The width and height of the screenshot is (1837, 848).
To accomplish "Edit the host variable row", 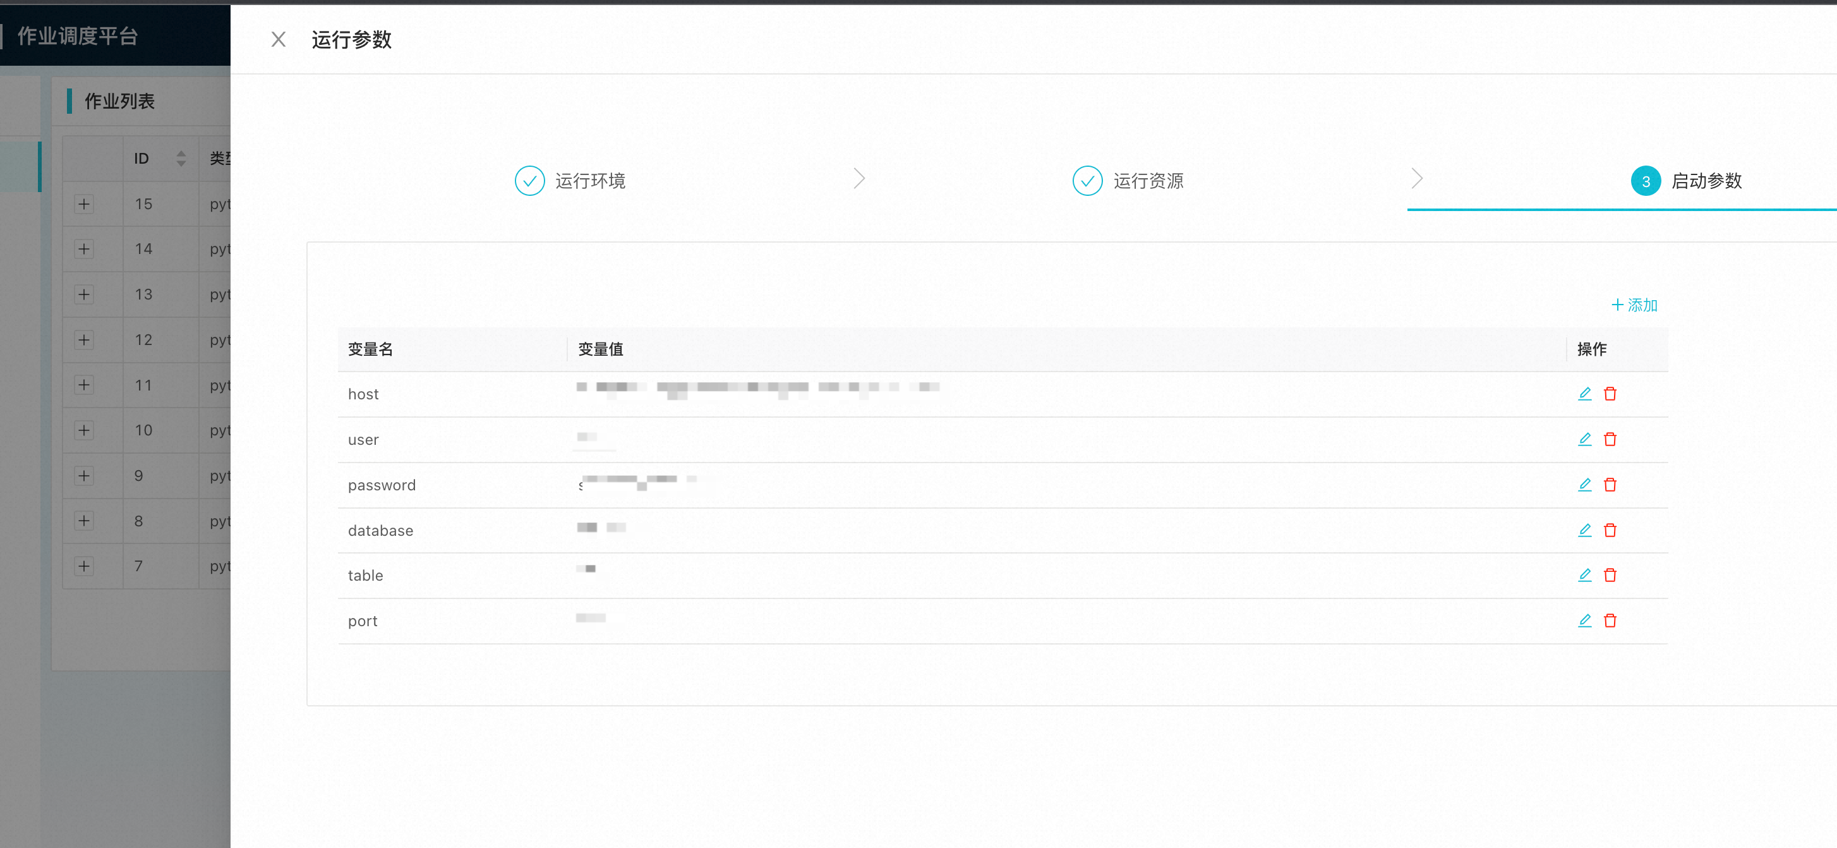I will coord(1584,394).
